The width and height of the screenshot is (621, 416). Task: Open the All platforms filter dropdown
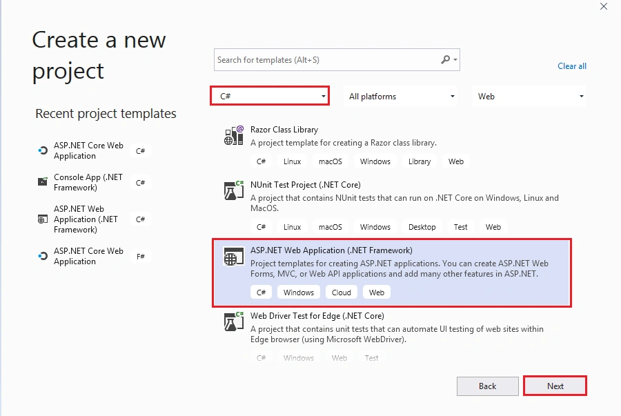click(400, 96)
